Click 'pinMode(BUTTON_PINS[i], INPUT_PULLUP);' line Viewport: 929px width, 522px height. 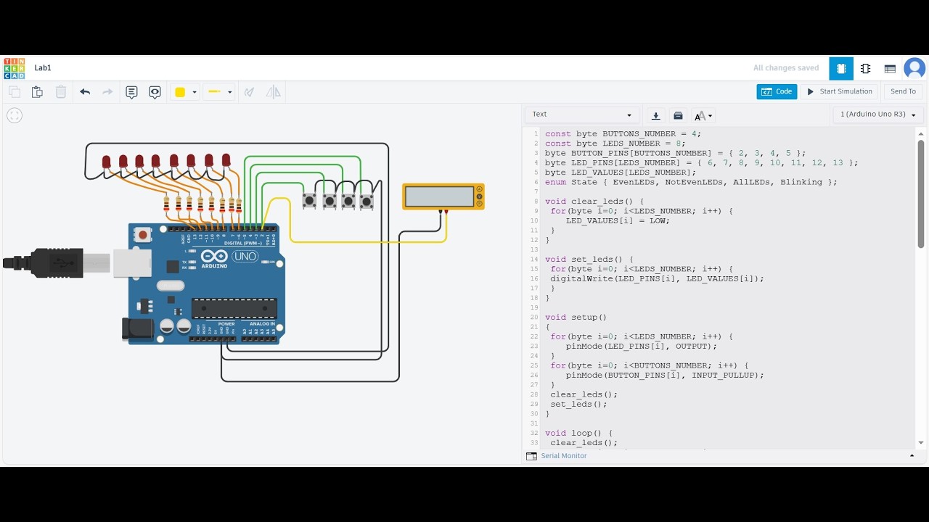point(665,376)
